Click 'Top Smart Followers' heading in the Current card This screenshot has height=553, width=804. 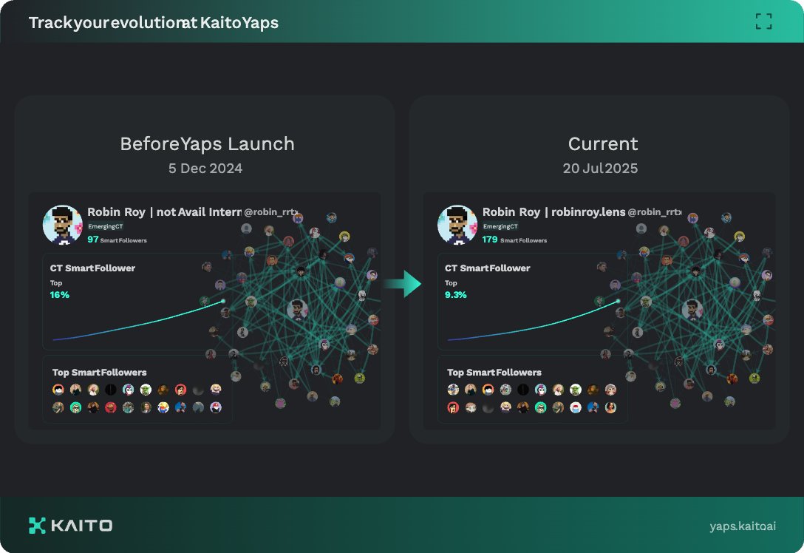pyautogui.click(x=494, y=373)
